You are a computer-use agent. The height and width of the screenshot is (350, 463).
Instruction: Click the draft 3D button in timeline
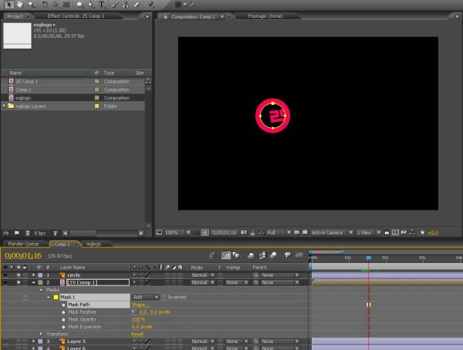(x=236, y=255)
